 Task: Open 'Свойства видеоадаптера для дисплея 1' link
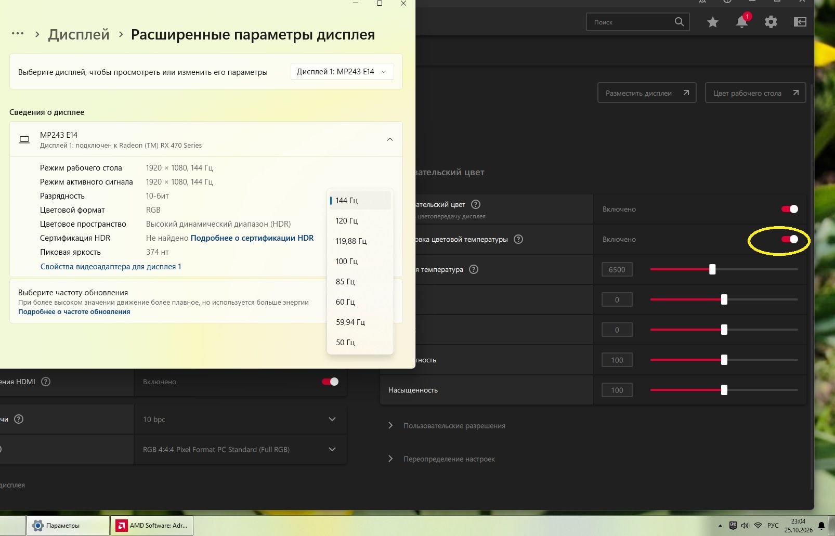click(x=111, y=267)
